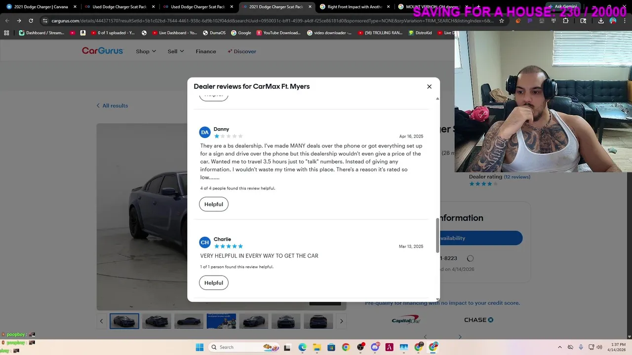The height and width of the screenshot is (355, 632).
Task: Open the Windows Start menu
Action: coord(199,347)
